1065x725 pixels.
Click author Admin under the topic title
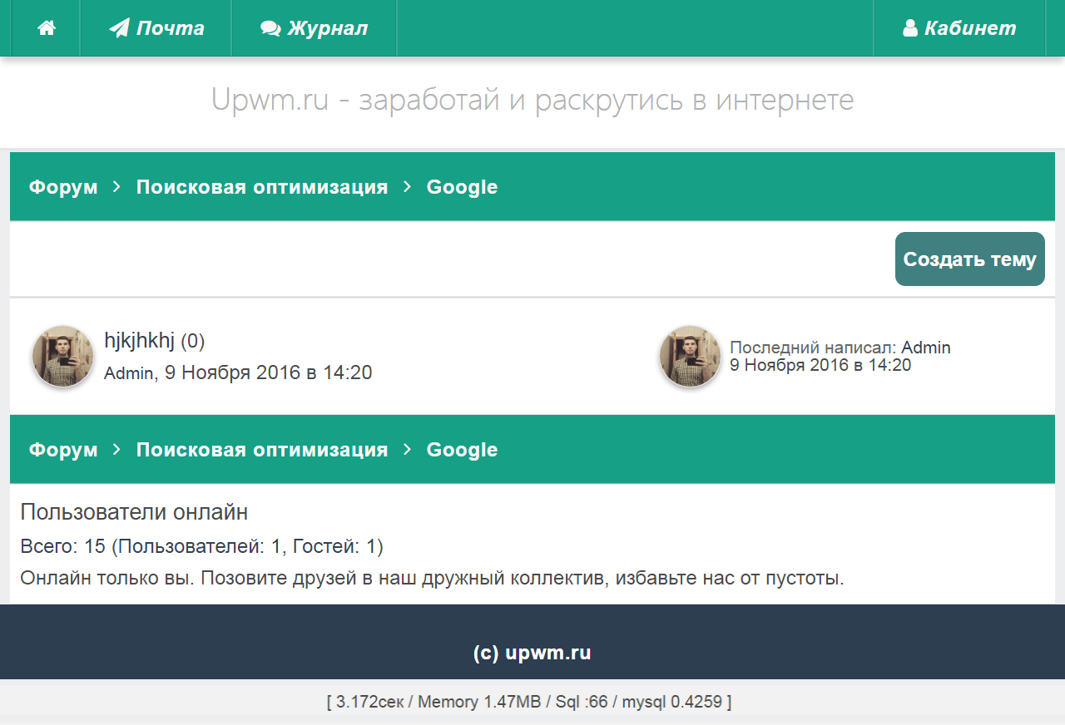128,373
